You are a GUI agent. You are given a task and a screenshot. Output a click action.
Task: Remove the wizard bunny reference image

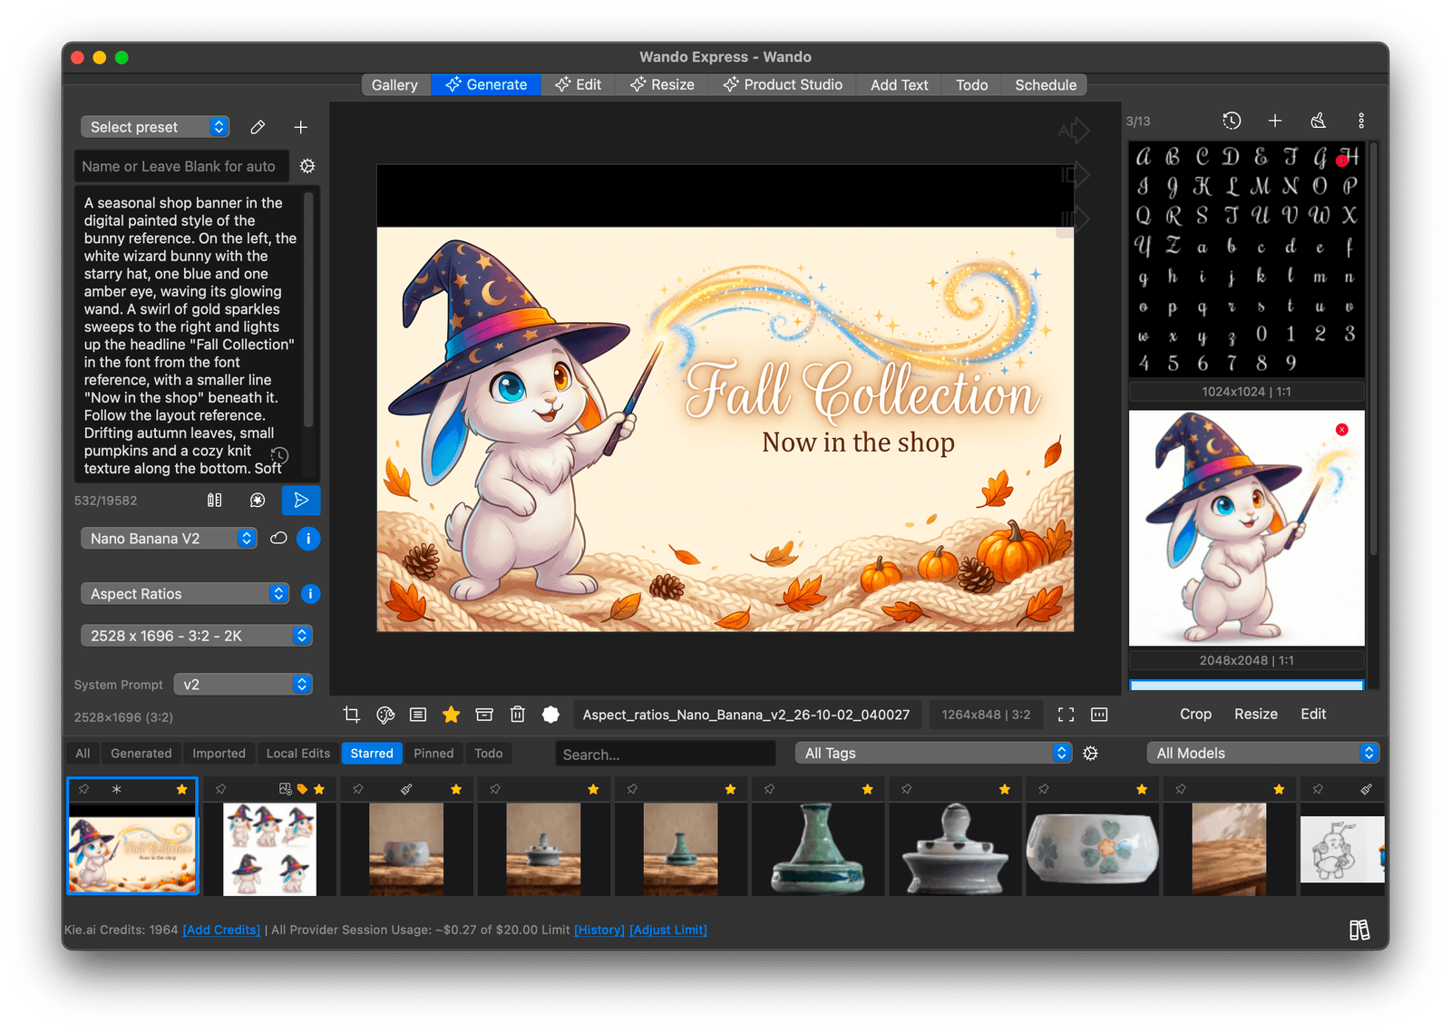[x=1342, y=430]
